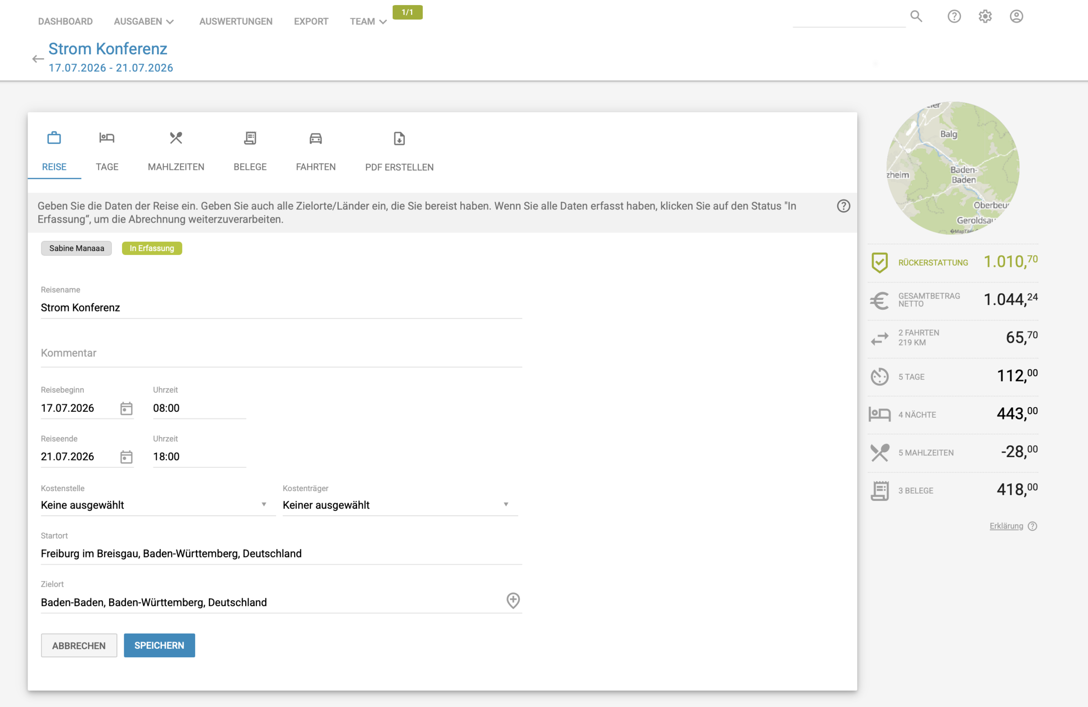Open Reisebeginn calendar picker icon
Viewport: 1088px width, 707px height.
(126, 408)
